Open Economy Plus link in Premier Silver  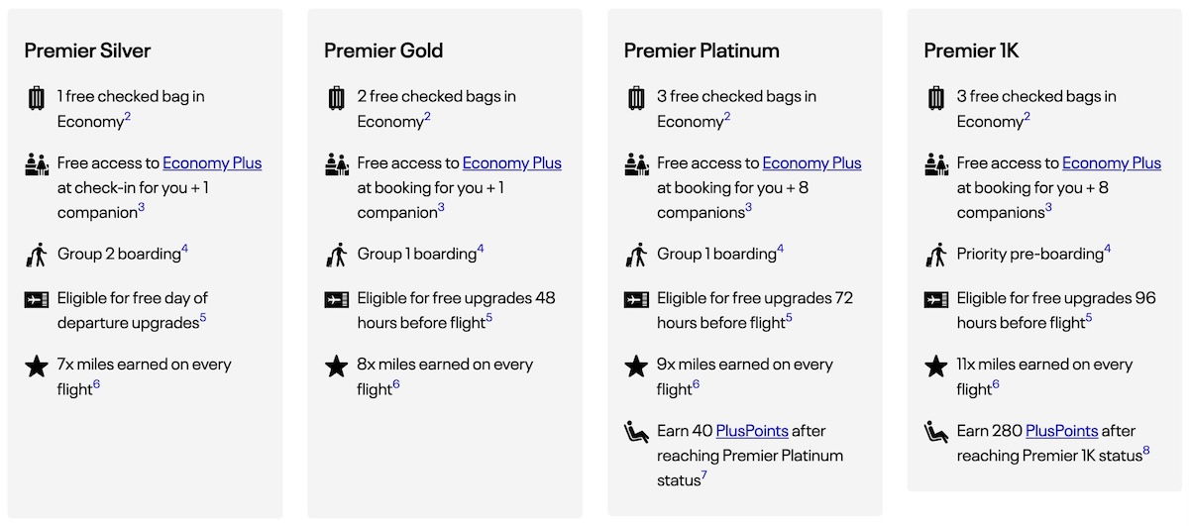(x=212, y=163)
